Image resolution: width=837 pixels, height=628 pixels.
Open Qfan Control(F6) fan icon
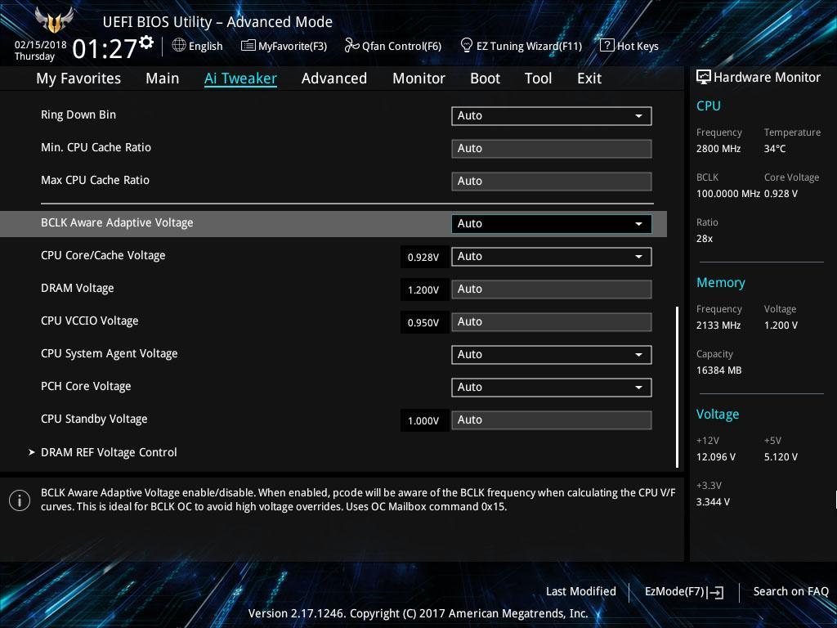351,46
